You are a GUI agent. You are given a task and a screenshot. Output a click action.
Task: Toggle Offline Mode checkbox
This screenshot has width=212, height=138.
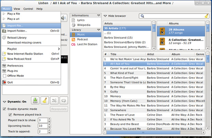[x=4, y=76]
